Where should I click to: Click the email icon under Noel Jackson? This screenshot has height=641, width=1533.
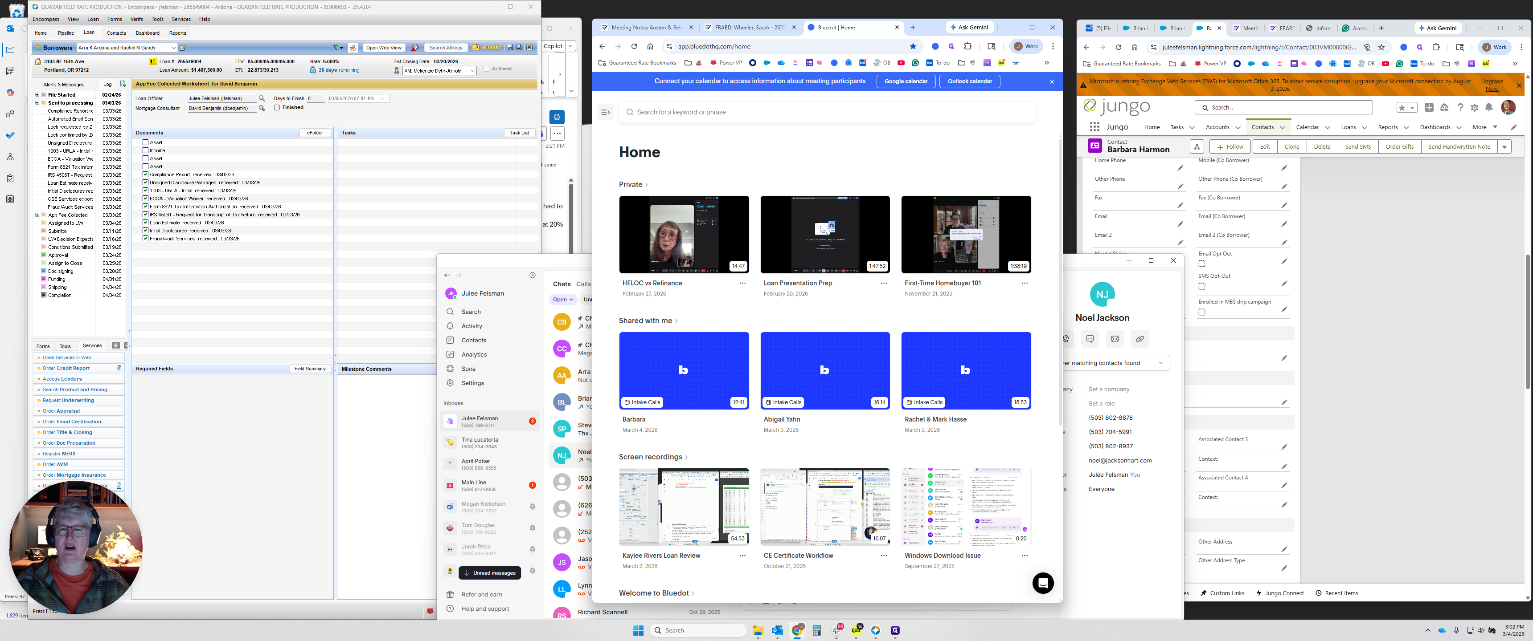1115,339
